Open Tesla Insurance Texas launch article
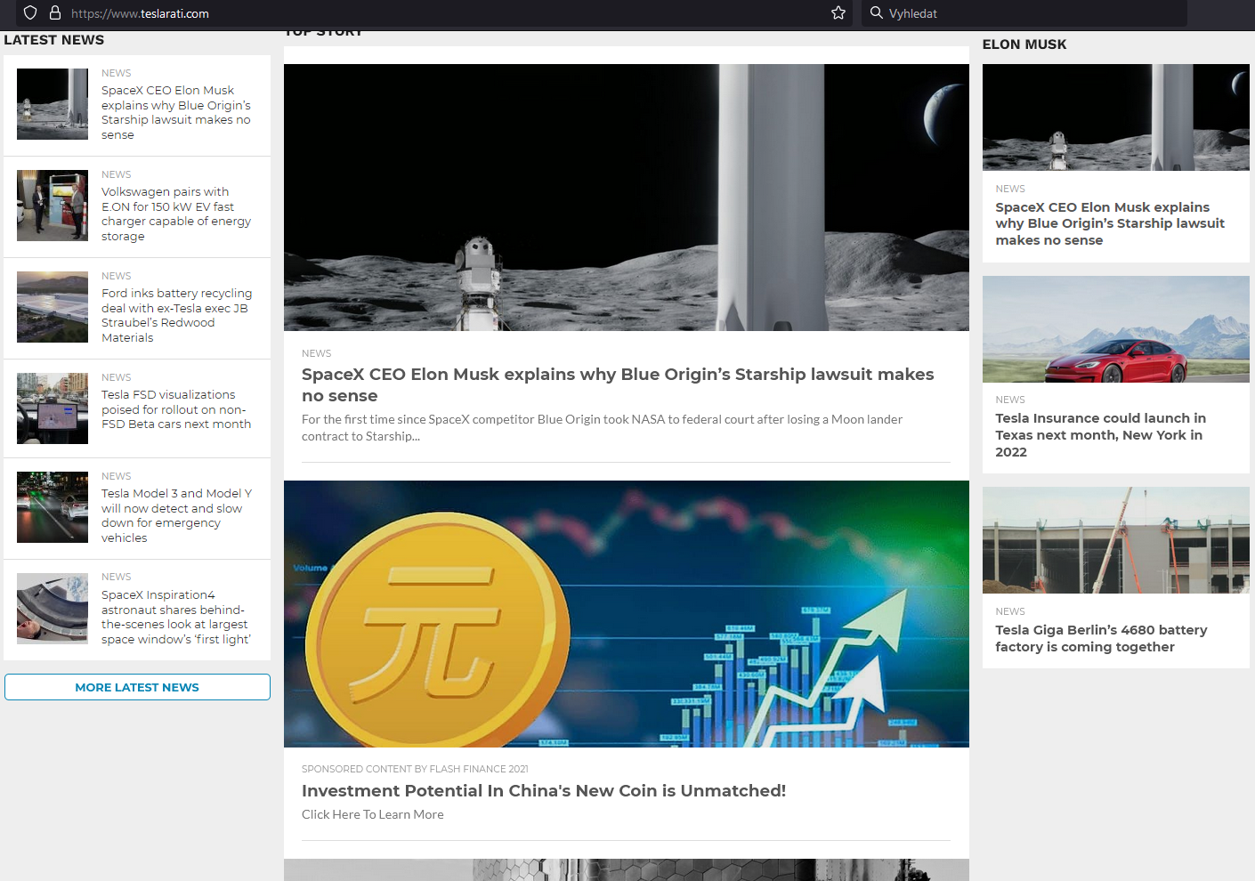 [1101, 434]
